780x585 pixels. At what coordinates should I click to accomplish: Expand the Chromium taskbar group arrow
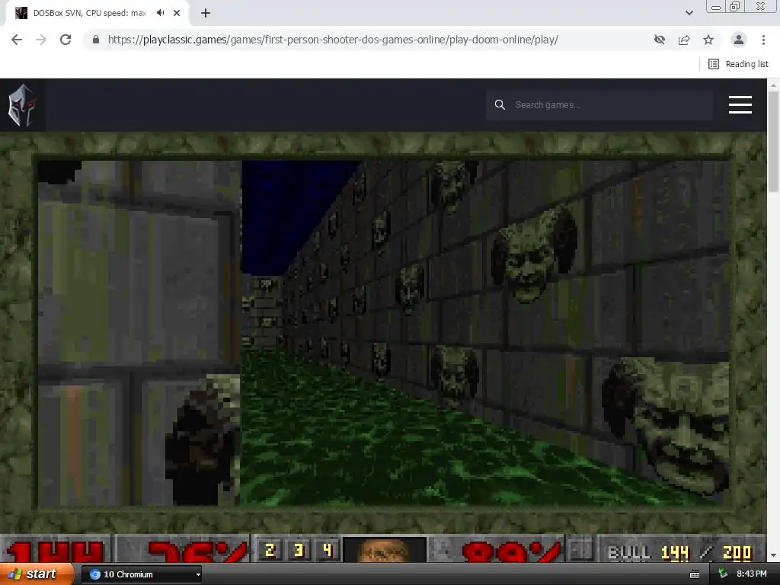tap(198, 574)
